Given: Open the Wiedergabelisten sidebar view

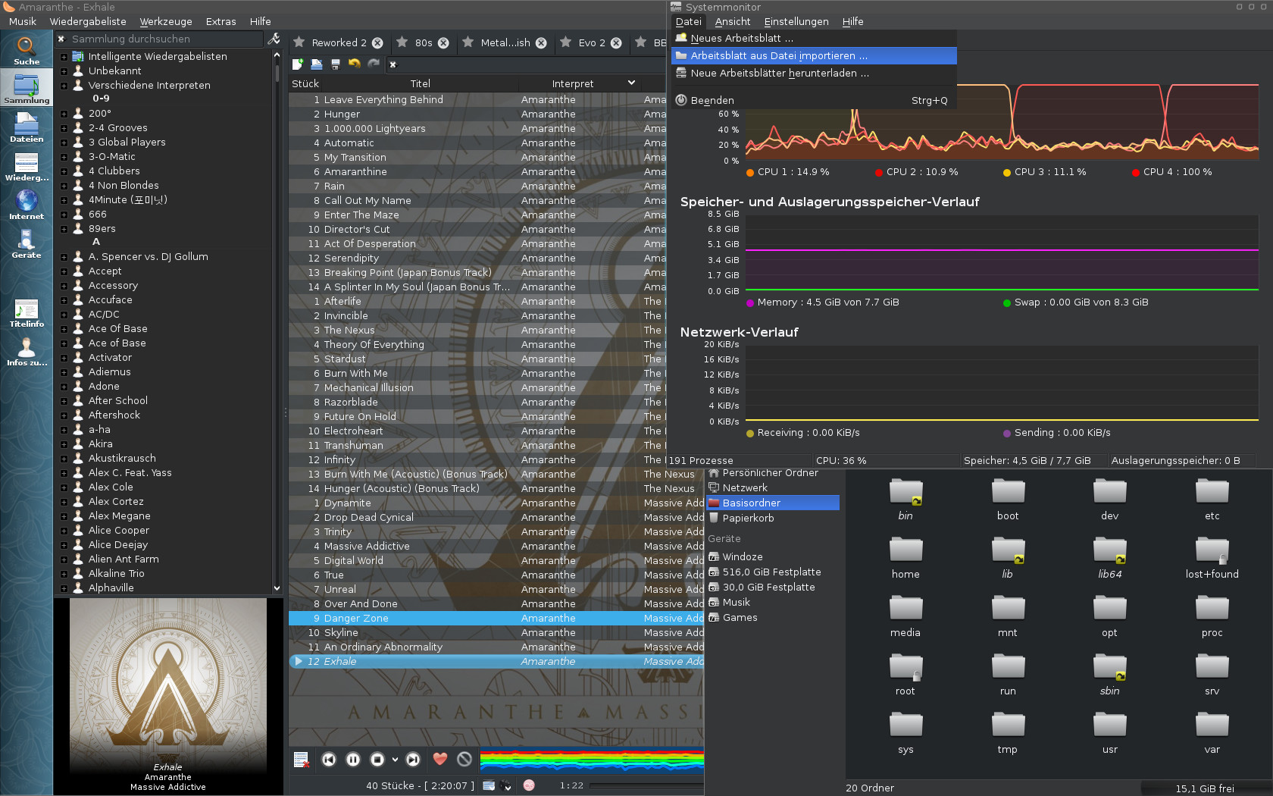Looking at the screenshot, I should point(27,166).
